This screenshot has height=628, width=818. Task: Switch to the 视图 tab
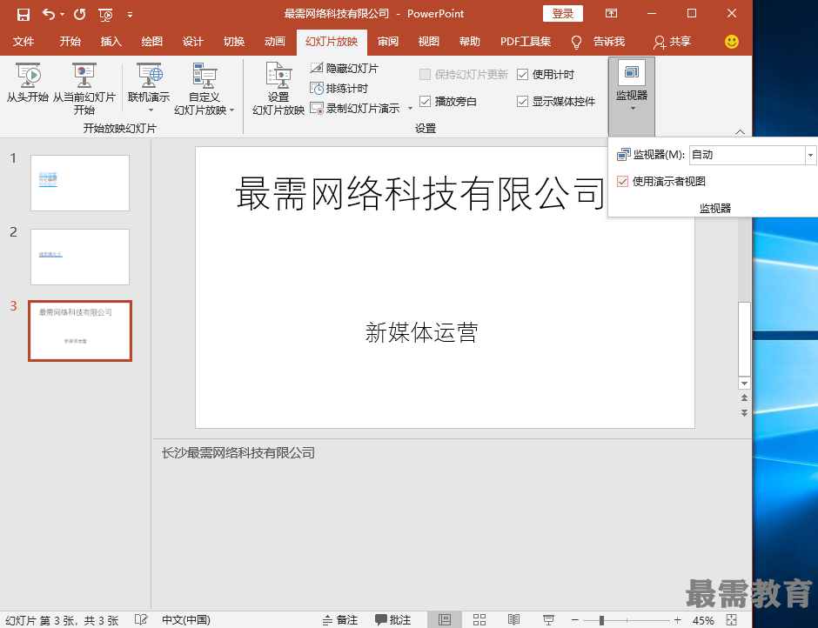(x=428, y=41)
